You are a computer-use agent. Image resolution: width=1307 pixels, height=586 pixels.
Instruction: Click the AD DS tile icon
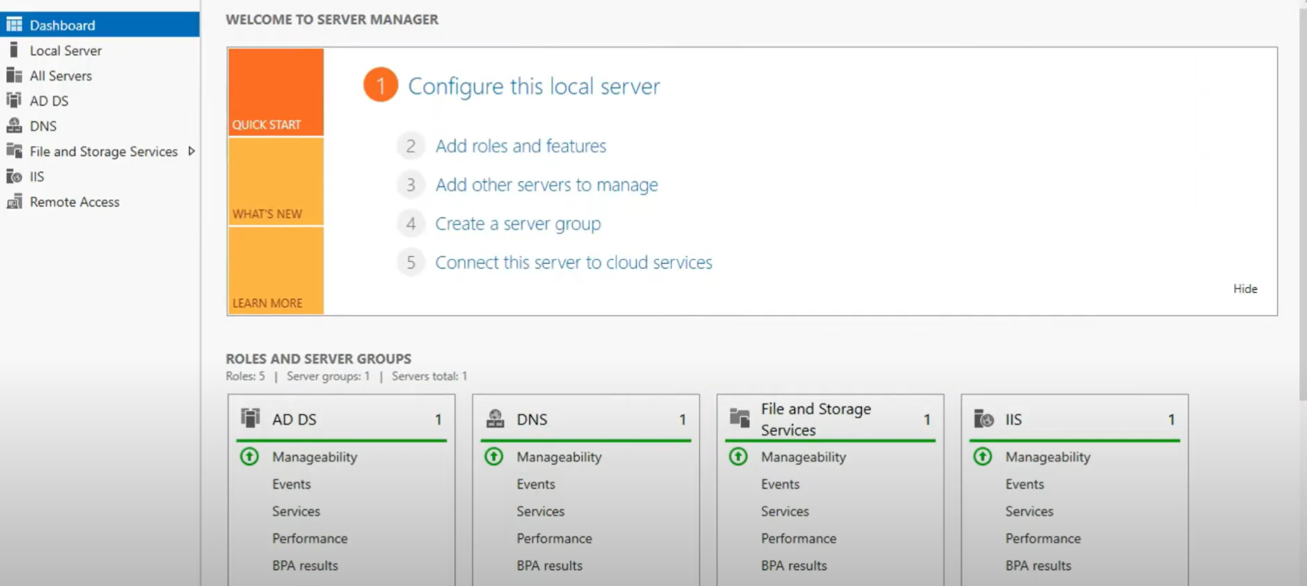(x=250, y=418)
